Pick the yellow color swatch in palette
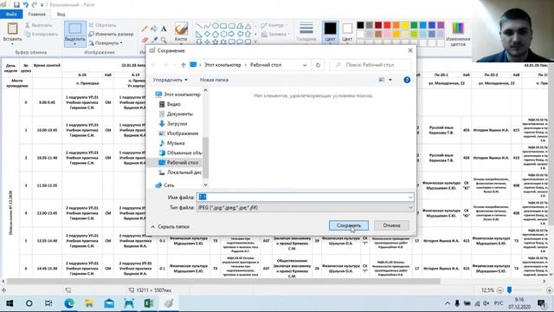554x312 pixels. coord(405,25)
